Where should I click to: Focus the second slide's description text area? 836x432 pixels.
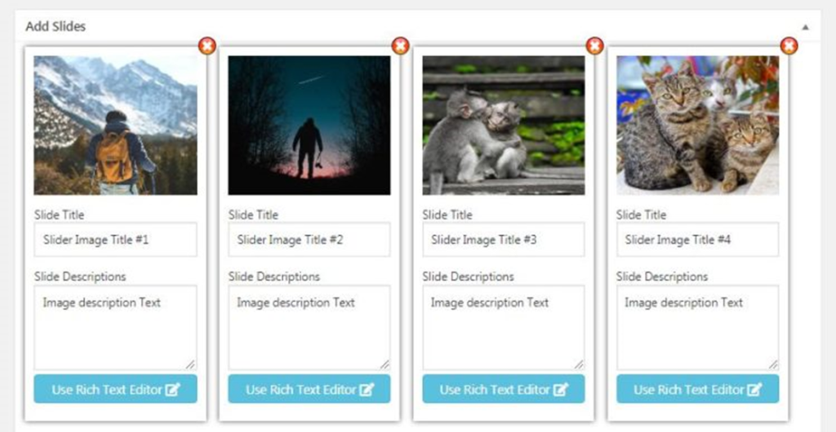(x=309, y=327)
